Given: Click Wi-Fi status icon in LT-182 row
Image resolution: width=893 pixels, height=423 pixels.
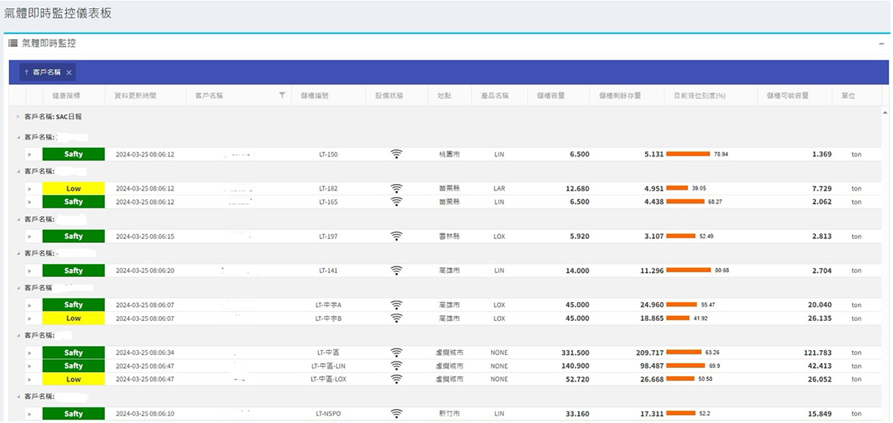Looking at the screenshot, I should [396, 188].
